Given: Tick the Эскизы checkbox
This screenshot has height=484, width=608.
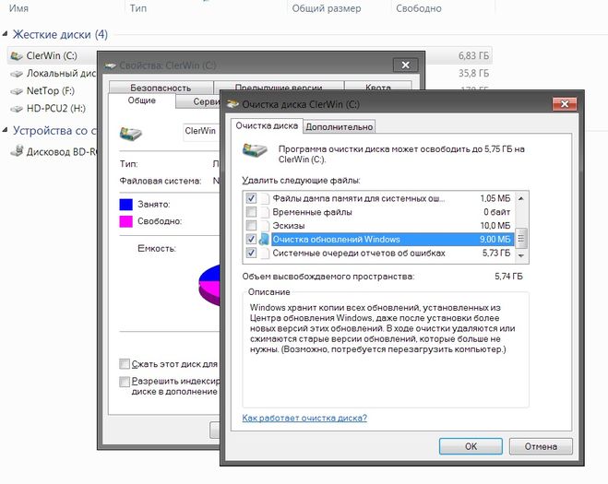Looking at the screenshot, I should [251, 226].
